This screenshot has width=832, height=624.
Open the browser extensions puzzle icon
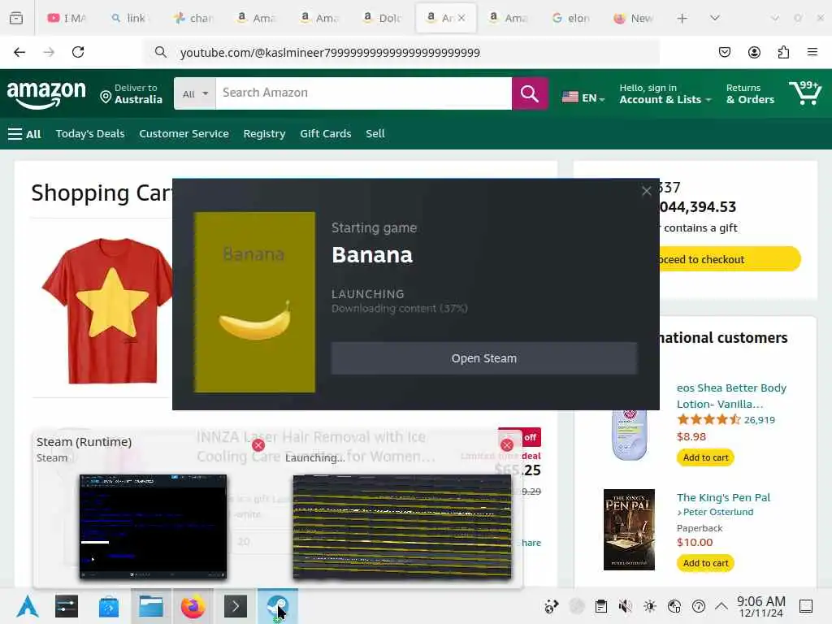[783, 52]
